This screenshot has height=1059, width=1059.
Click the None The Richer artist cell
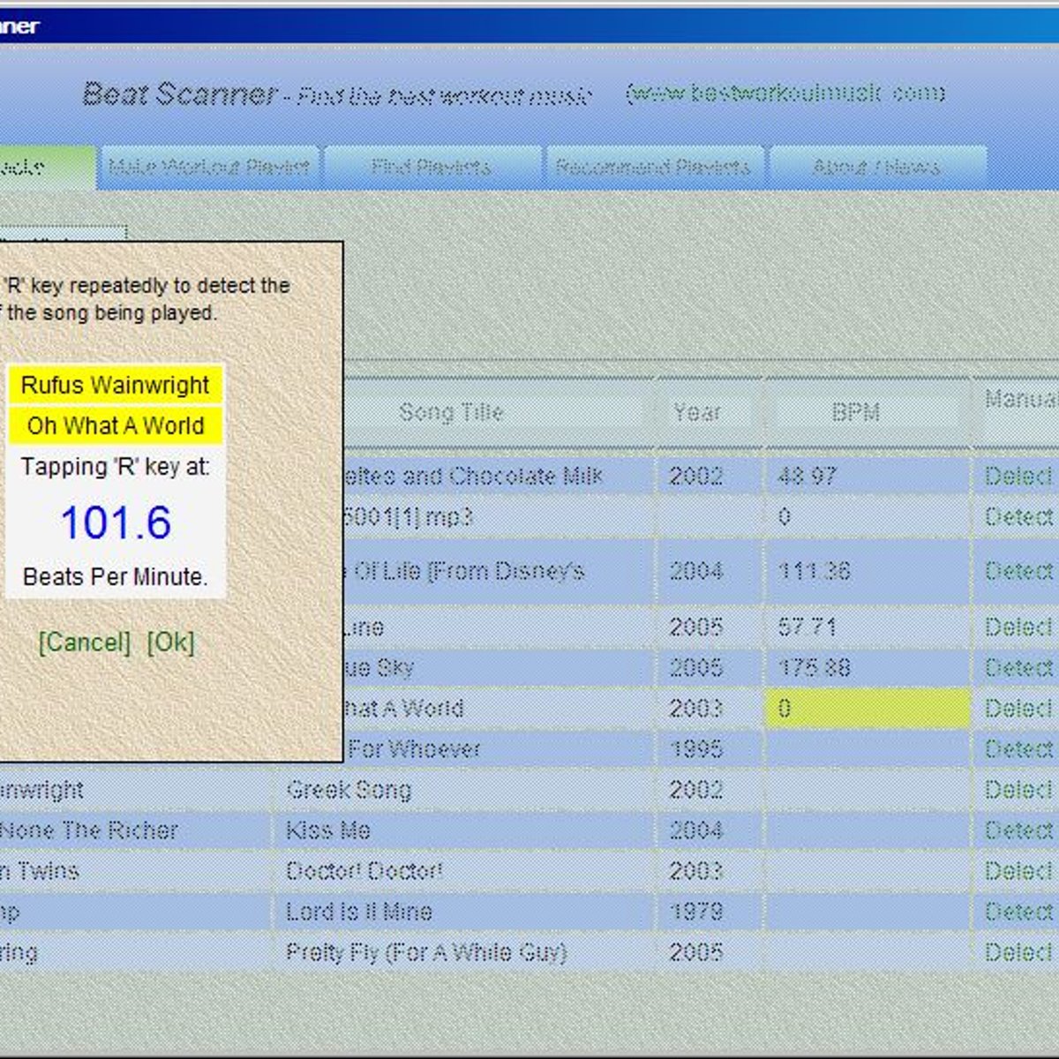(x=134, y=830)
